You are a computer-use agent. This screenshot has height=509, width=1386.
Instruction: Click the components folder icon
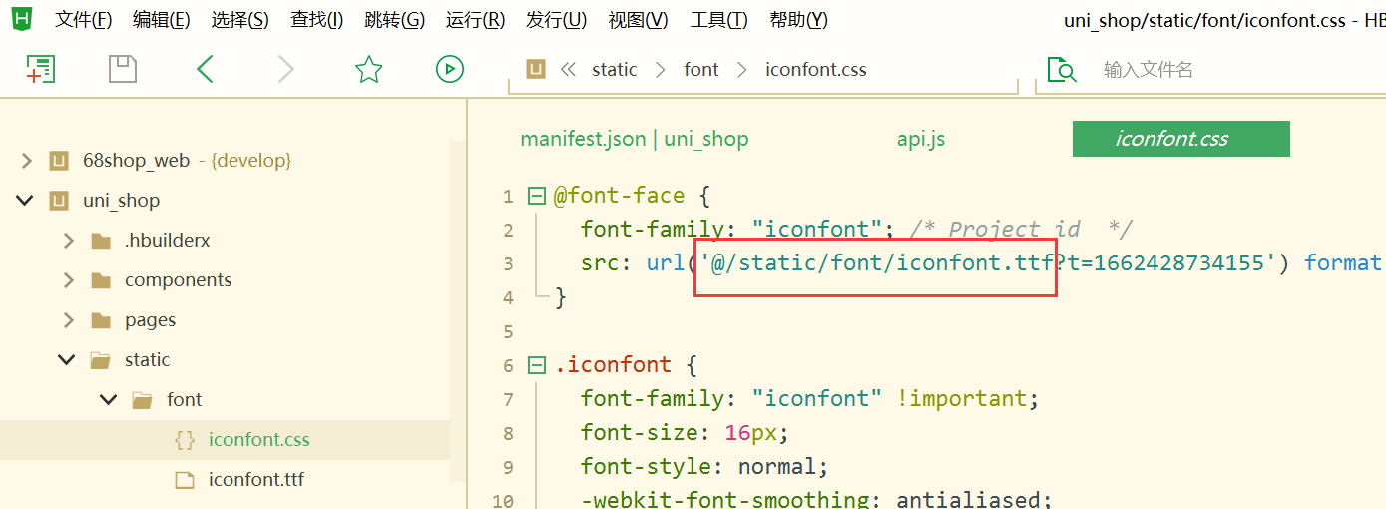(100, 280)
